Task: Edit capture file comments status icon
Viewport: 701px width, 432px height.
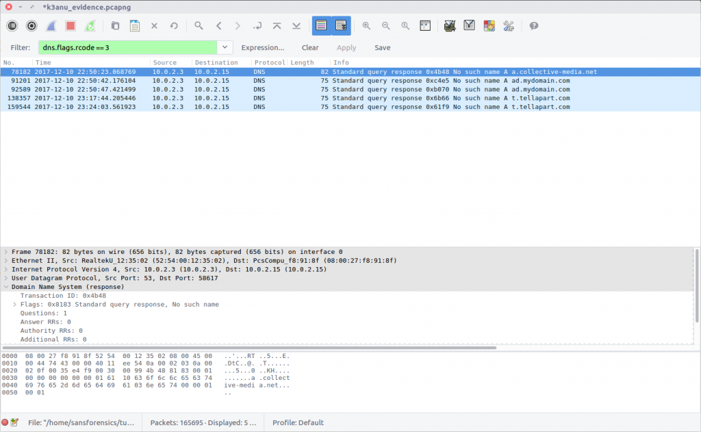Action: tap(14, 422)
